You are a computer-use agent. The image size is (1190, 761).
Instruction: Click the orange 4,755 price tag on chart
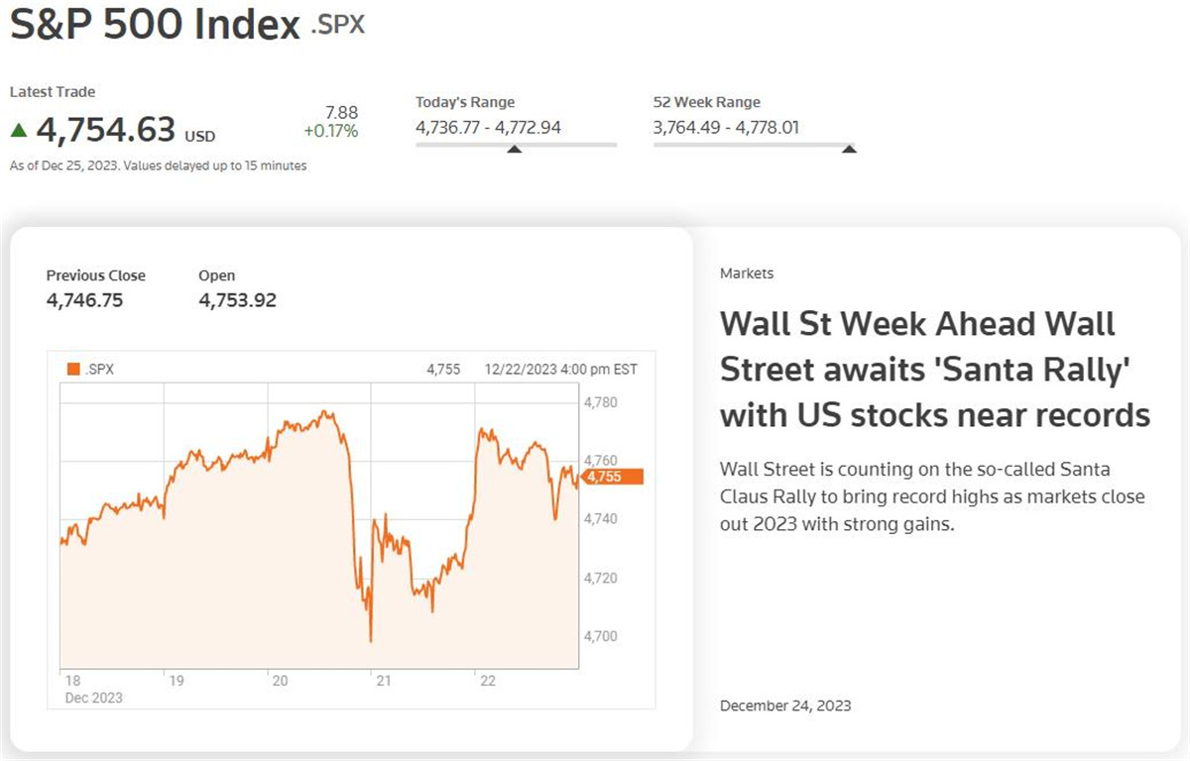[x=612, y=477]
